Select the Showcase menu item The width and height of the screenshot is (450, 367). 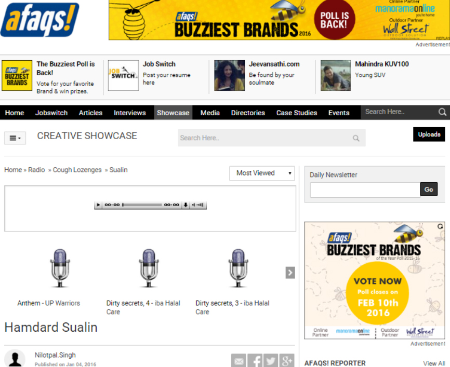point(173,113)
